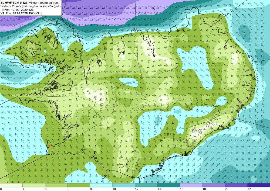The width and height of the screenshot is (270, 191).
Task: Click the legend scale label '10'
Action: coord(114,189)
